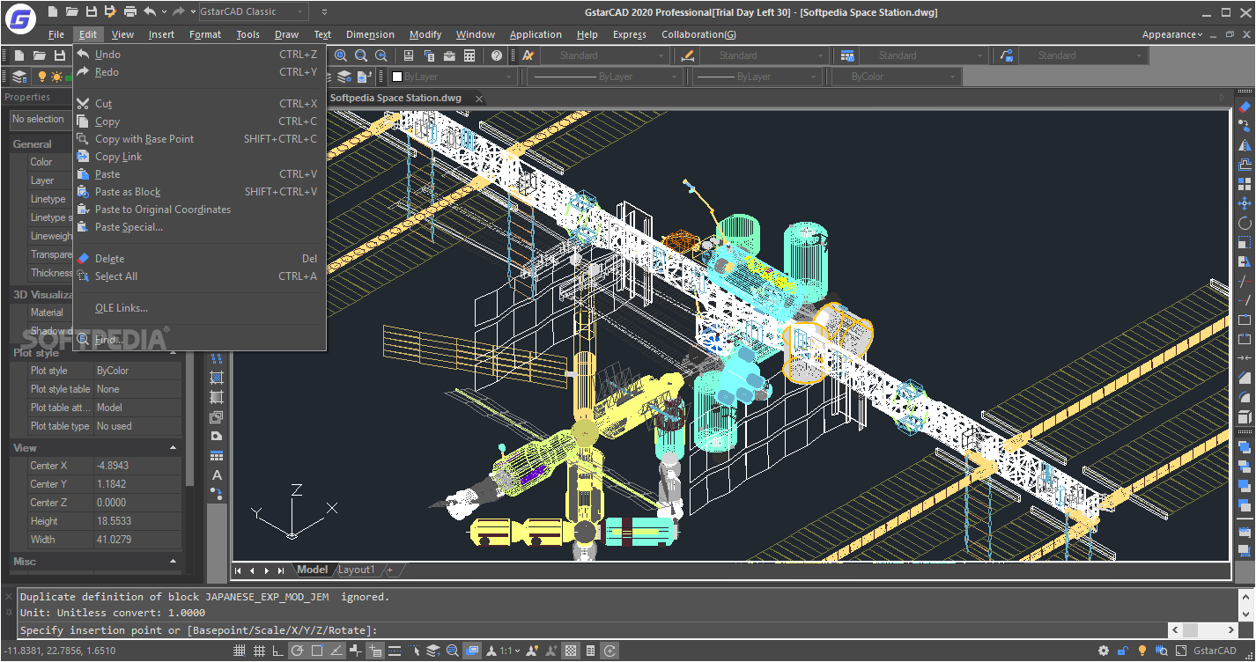This screenshot has width=1256, height=662.
Task: Click the command line input field
Action: coord(594,630)
